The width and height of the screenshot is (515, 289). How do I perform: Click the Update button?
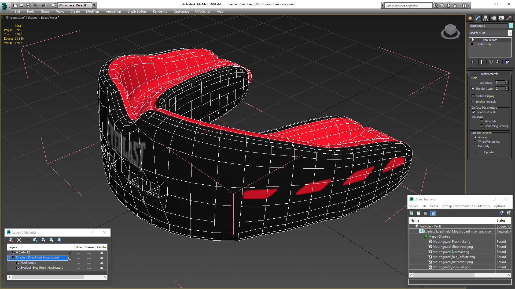489,152
